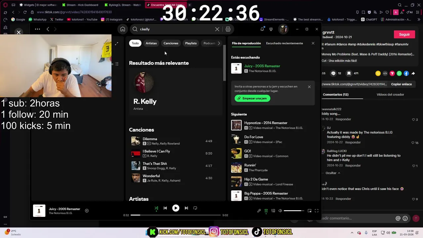Filter results by Artistas
423x238 pixels.
151,43
